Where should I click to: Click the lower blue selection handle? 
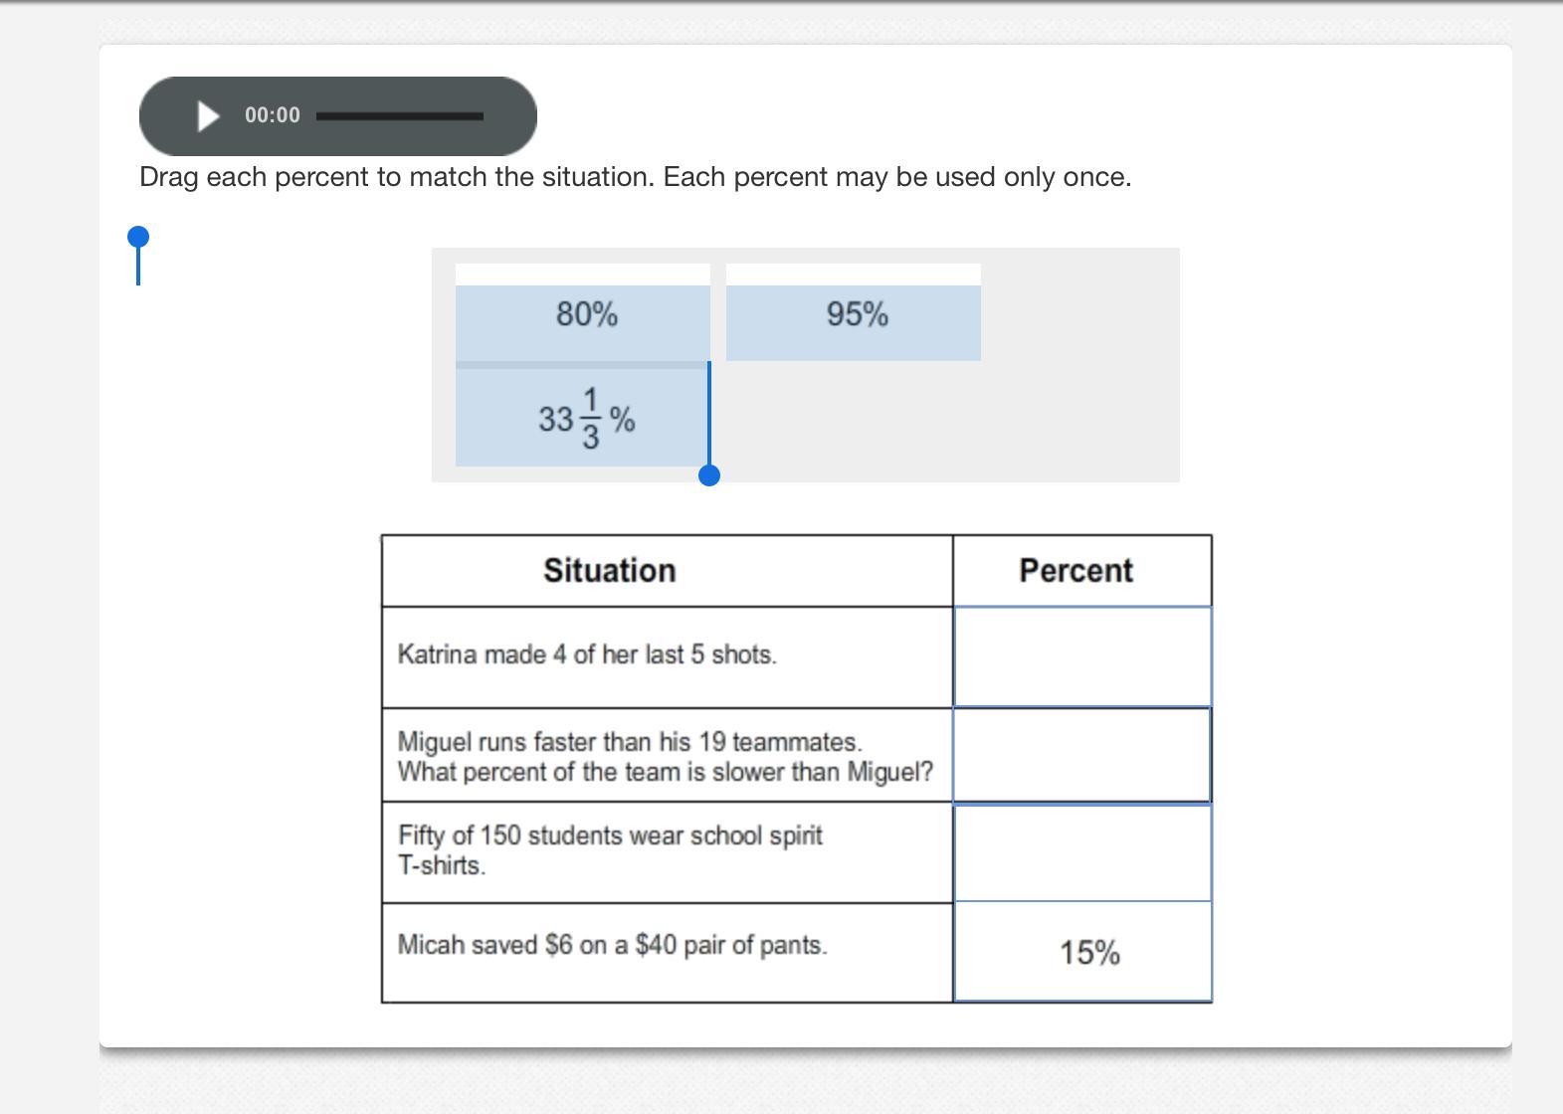[709, 475]
